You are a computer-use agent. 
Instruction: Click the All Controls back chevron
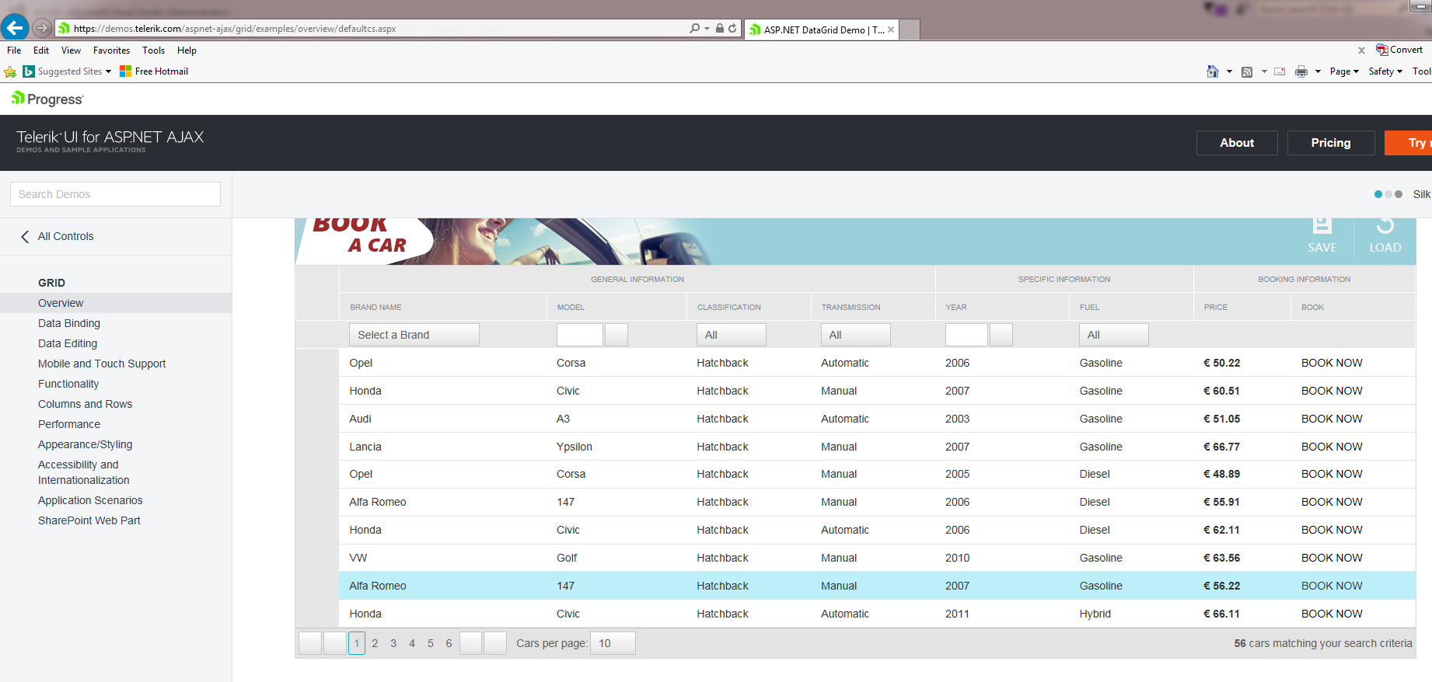coord(25,236)
